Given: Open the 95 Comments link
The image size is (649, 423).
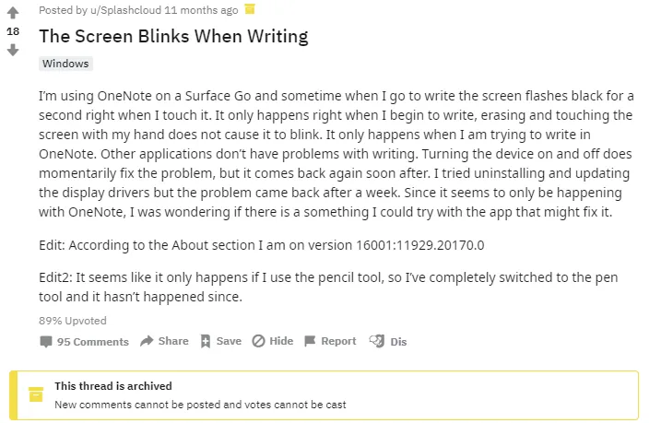Looking at the screenshot, I should pos(93,342).
